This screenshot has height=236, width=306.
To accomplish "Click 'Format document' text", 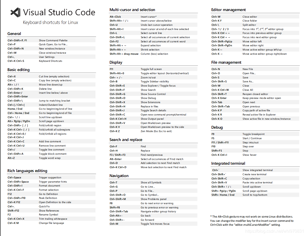I will tap(49, 186).
